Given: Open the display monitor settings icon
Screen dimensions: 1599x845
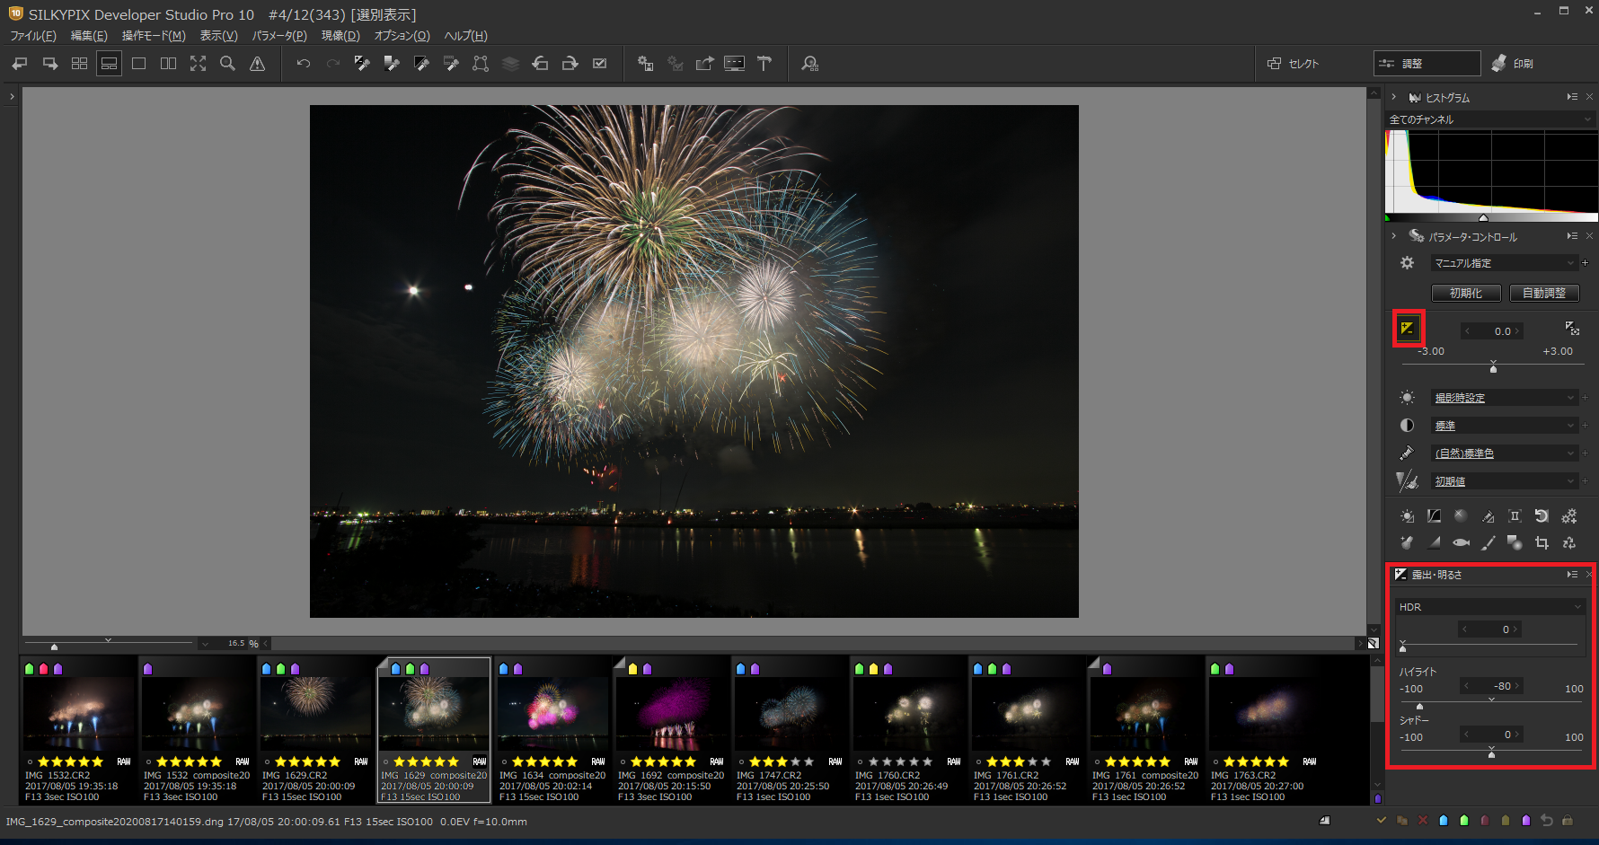Looking at the screenshot, I should (x=734, y=64).
